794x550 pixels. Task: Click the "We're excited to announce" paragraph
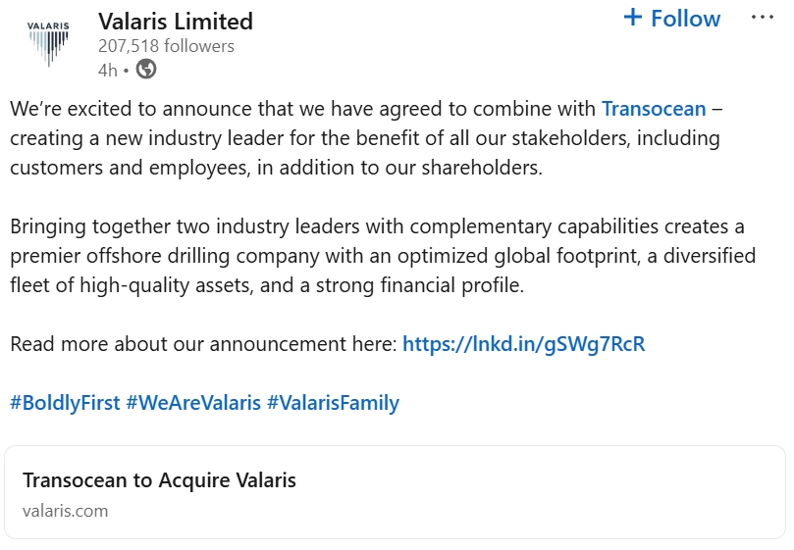pos(294,108)
